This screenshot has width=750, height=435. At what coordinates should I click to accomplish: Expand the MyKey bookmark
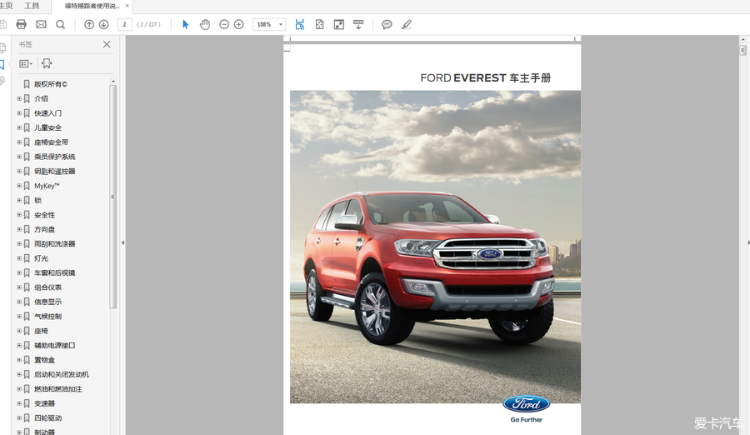pyautogui.click(x=19, y=186)
